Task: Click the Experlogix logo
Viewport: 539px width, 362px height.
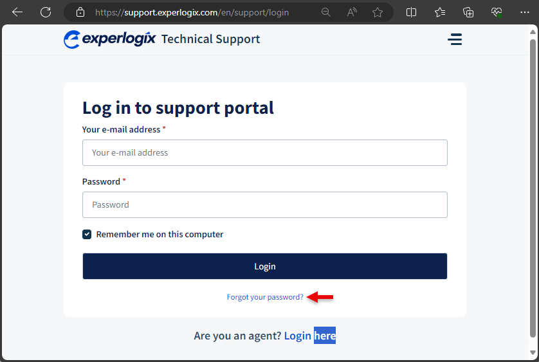Action: 109,39
